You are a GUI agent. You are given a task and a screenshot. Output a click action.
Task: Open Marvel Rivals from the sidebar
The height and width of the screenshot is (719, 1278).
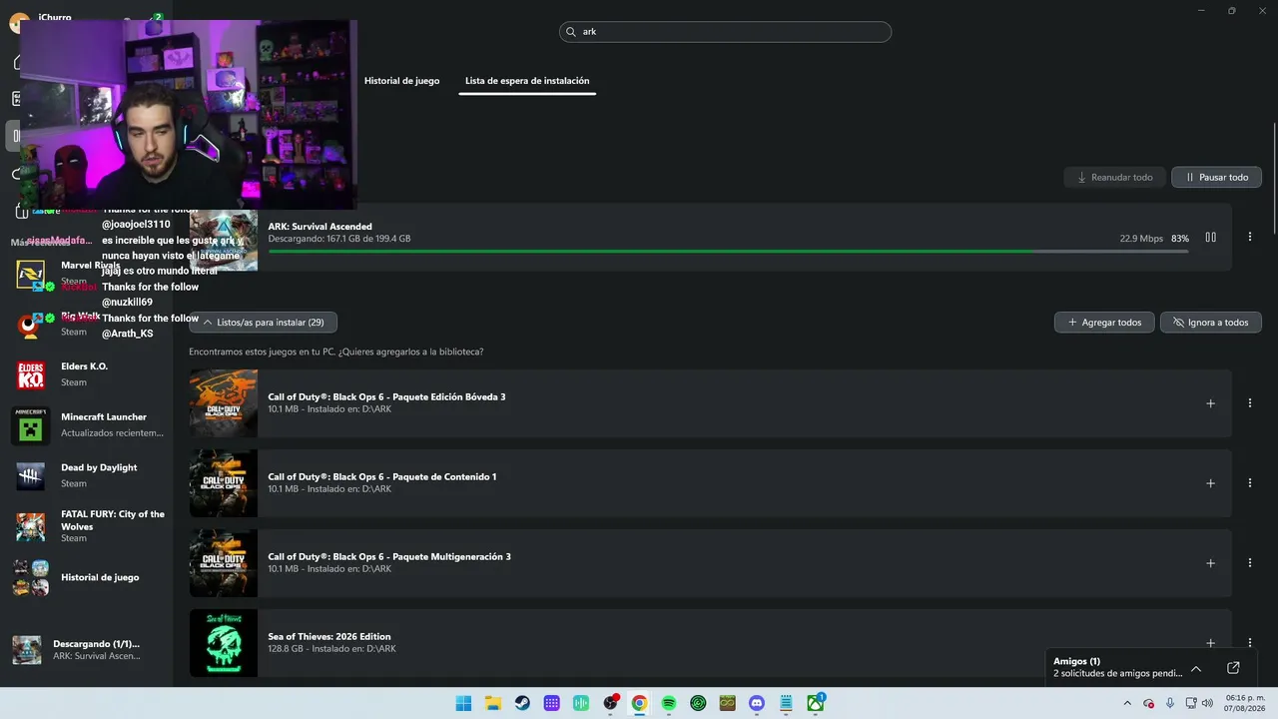pyautogui.click(x=88, y=273)
